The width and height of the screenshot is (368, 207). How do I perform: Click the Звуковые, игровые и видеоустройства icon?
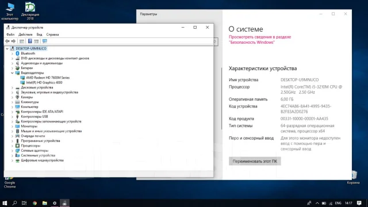click(17, 92)
